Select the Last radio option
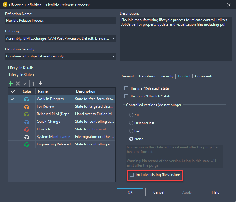Image resolution: width=236 pixels, height=202 pixels. [x=131, y=131]
